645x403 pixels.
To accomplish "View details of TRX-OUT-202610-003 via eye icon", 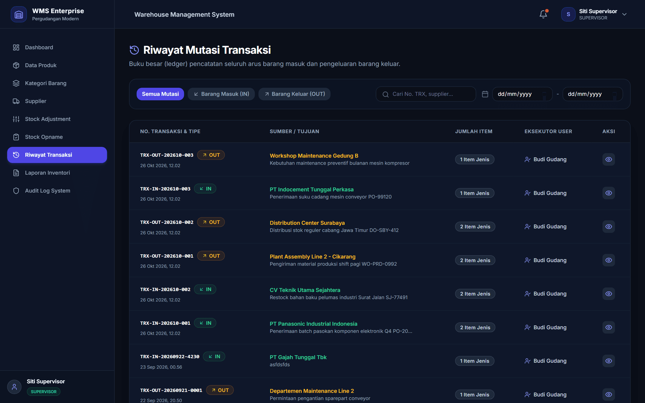I will coord(609,159).
